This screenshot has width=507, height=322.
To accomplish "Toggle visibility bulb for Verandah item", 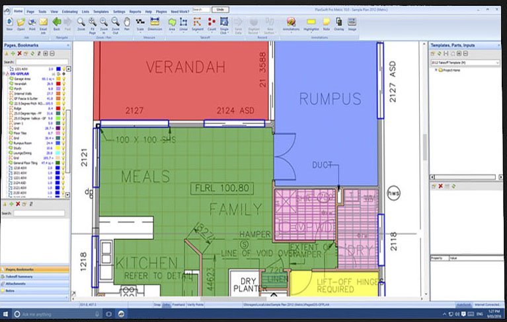I will [63, 84].
